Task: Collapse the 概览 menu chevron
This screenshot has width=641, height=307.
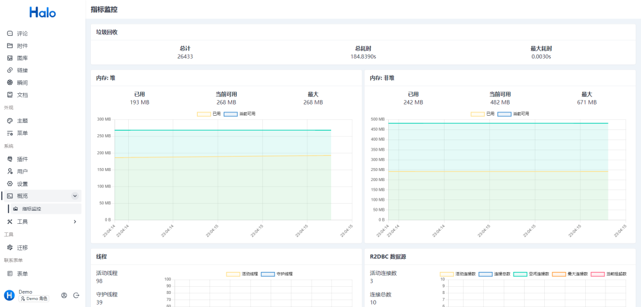Action: (x=74, y=196)
